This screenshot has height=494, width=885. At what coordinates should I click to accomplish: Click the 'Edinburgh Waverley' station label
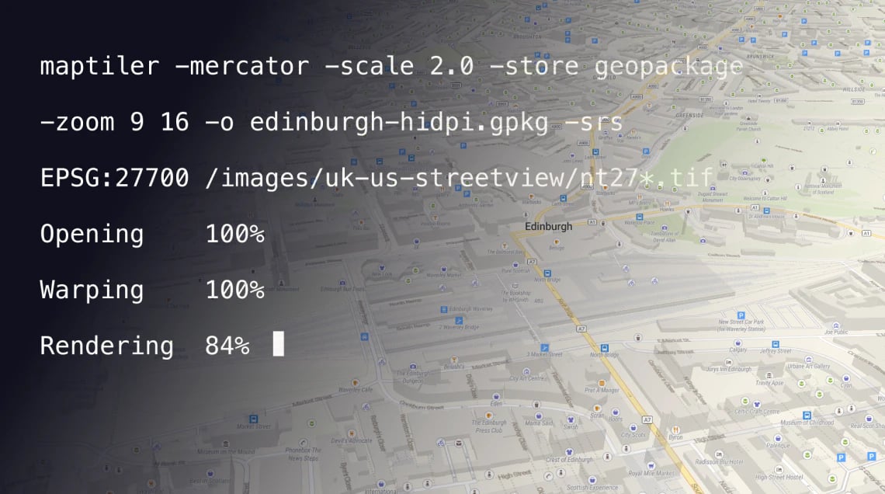(470, 309)
